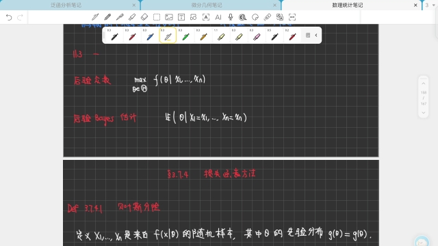Switch to the 数理统计笔记 tab
The image size is (438, 246).
tap(348, 5)
